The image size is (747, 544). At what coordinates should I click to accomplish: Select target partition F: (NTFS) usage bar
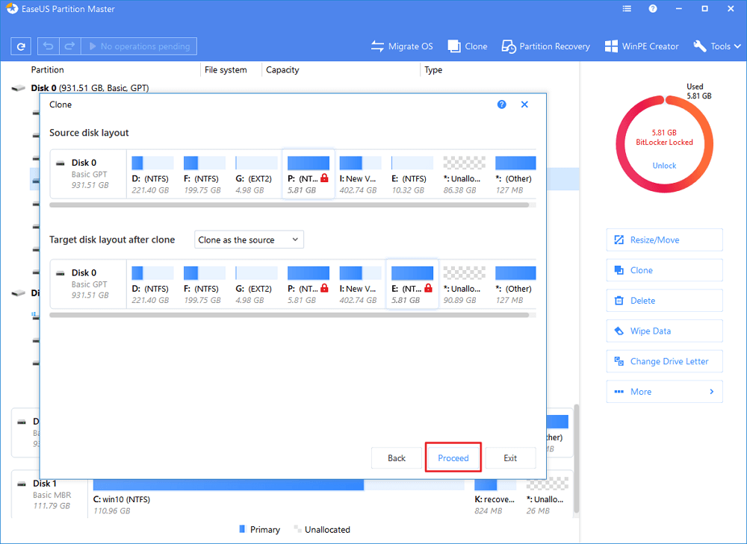point(205,272)
